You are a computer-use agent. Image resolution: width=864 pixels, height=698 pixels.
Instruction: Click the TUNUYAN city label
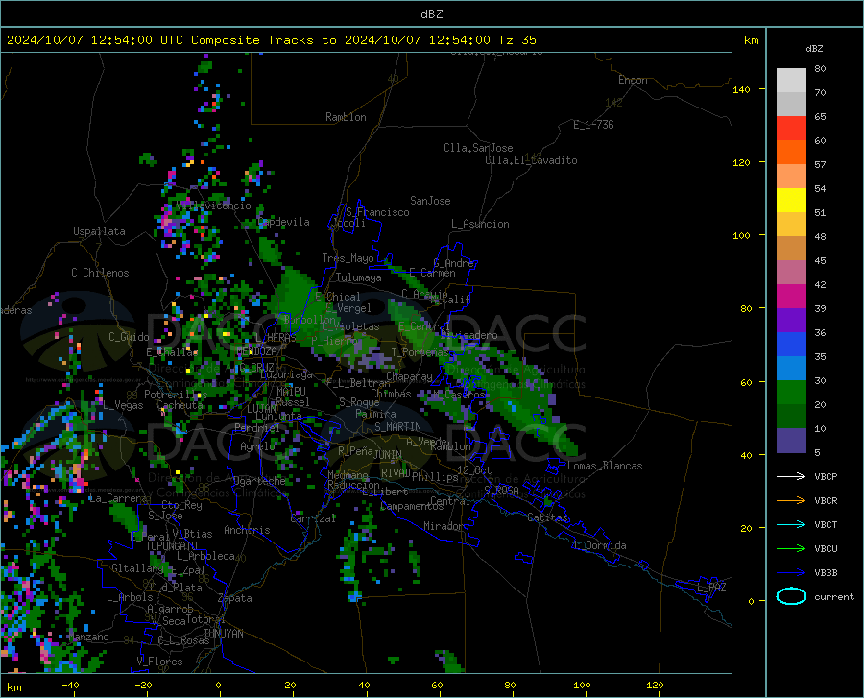(223, 634)
